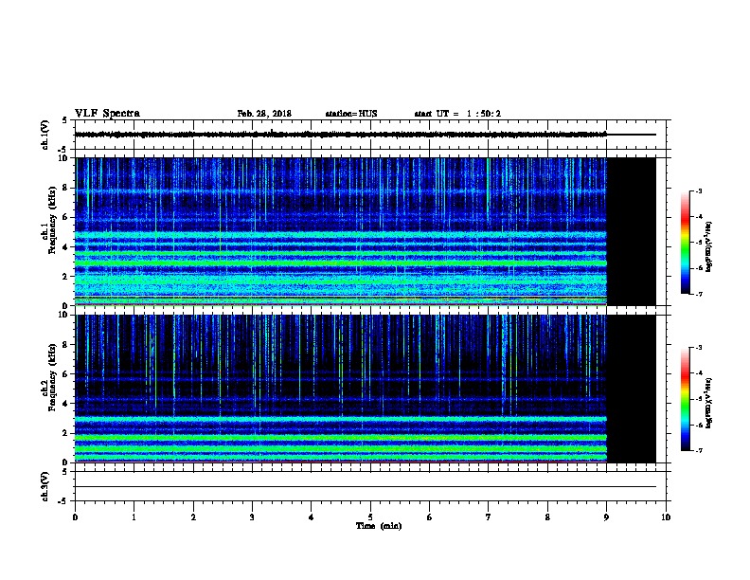
Task: Select the "Feb. 28, 2018" date text
Action: point(264,114)
